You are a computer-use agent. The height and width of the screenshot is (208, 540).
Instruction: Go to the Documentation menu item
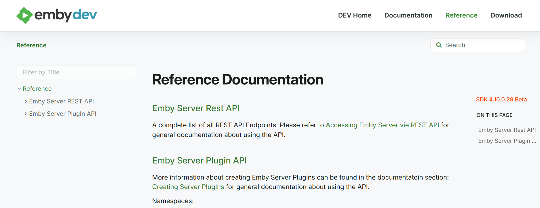pos(408,15)
